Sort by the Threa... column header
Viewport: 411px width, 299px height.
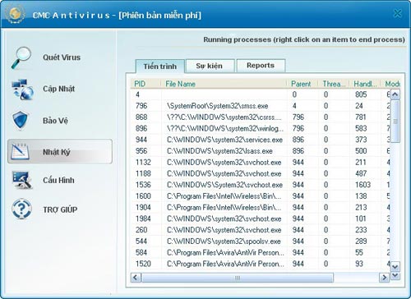click(334, 84)
